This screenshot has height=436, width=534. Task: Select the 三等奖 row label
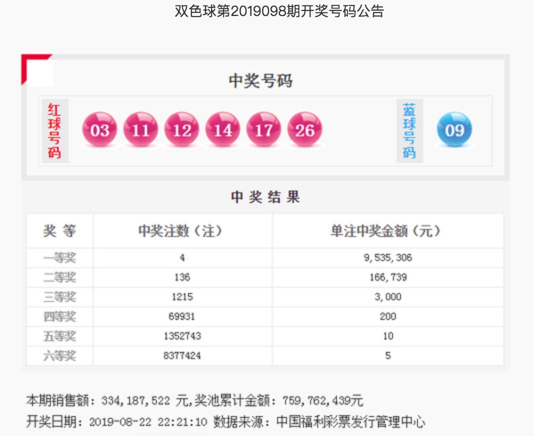click(x=59, y=297)
